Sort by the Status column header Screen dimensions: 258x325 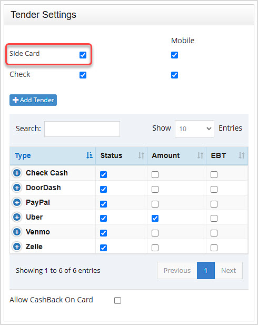122,156
